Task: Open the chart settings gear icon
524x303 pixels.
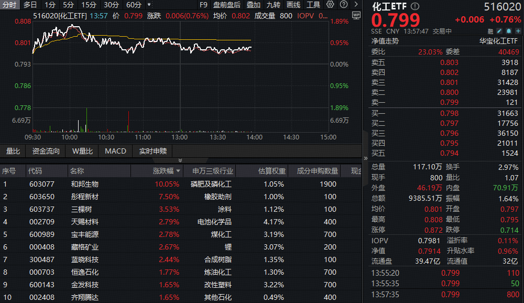Action: [x=330, y=5]
